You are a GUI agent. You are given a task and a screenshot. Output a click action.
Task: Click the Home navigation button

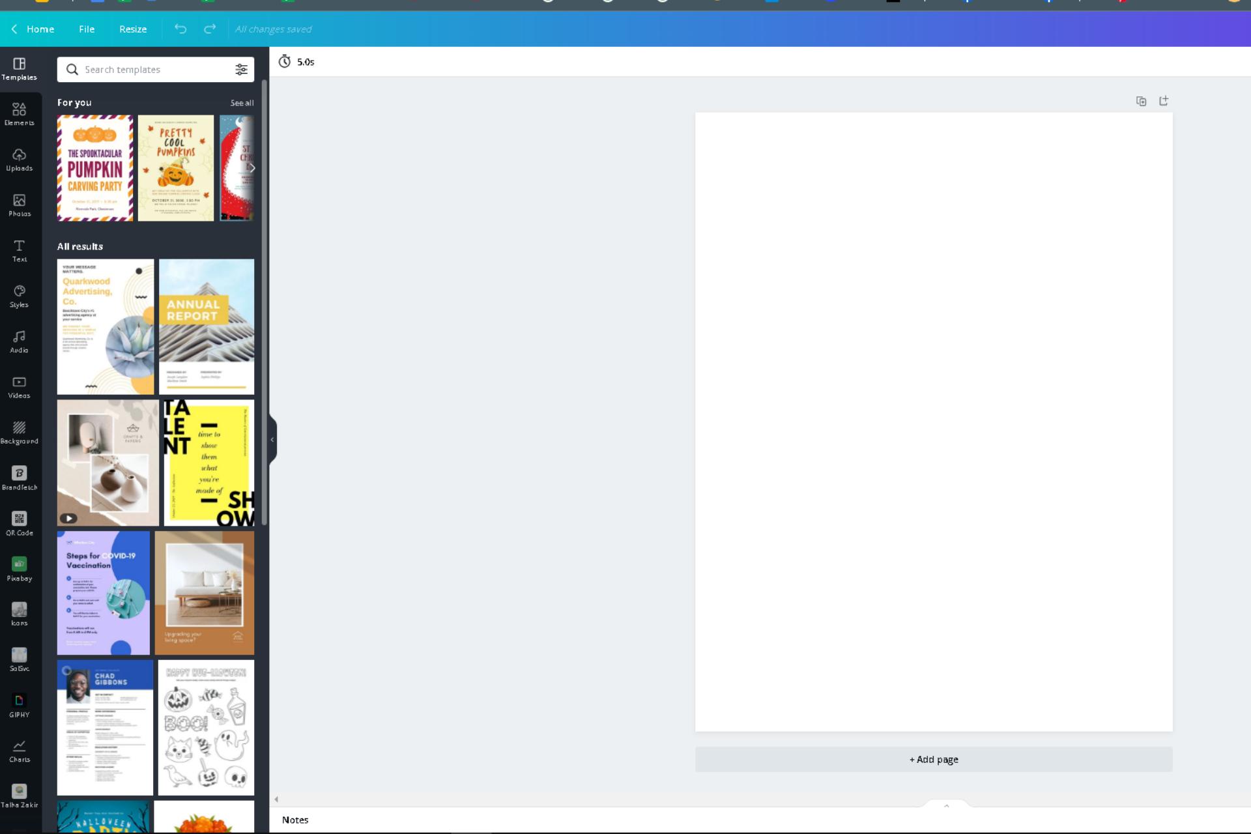click(40, 28)
